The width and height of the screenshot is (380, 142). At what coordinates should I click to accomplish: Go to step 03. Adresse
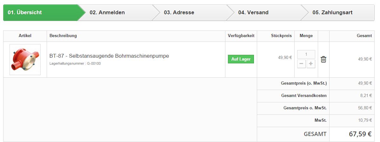pos(179,13)
